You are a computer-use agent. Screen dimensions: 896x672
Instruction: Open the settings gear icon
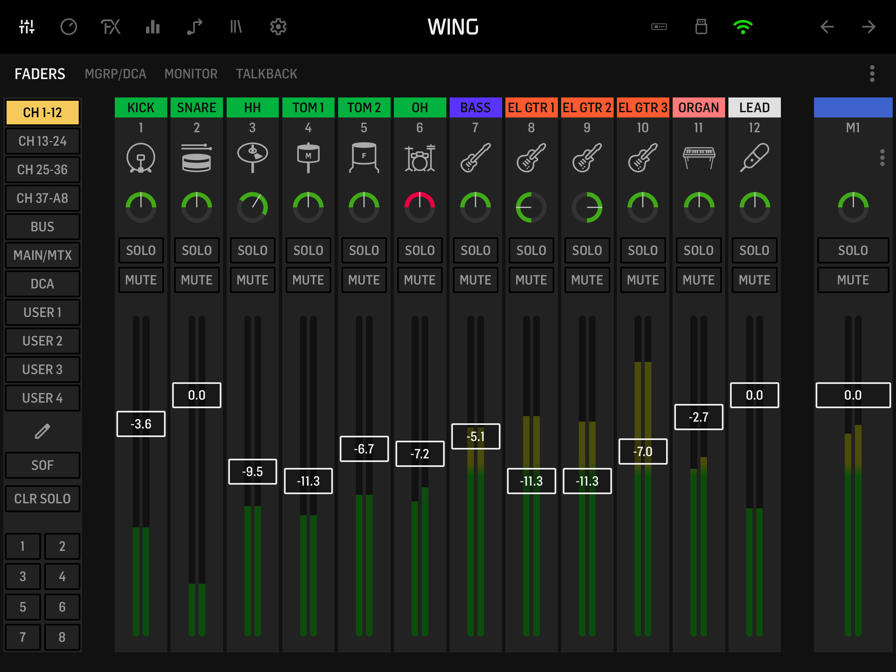278,27
